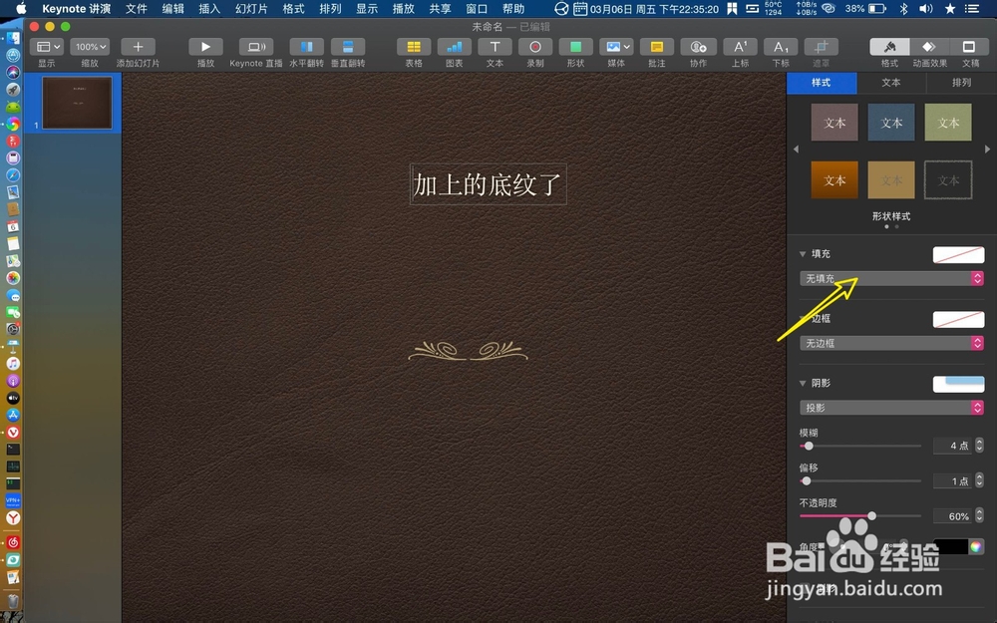The height and width of the screenshot is (623, 997).
Task: Apply superscript with 上标 icon
Action: (x=740, y=47)
